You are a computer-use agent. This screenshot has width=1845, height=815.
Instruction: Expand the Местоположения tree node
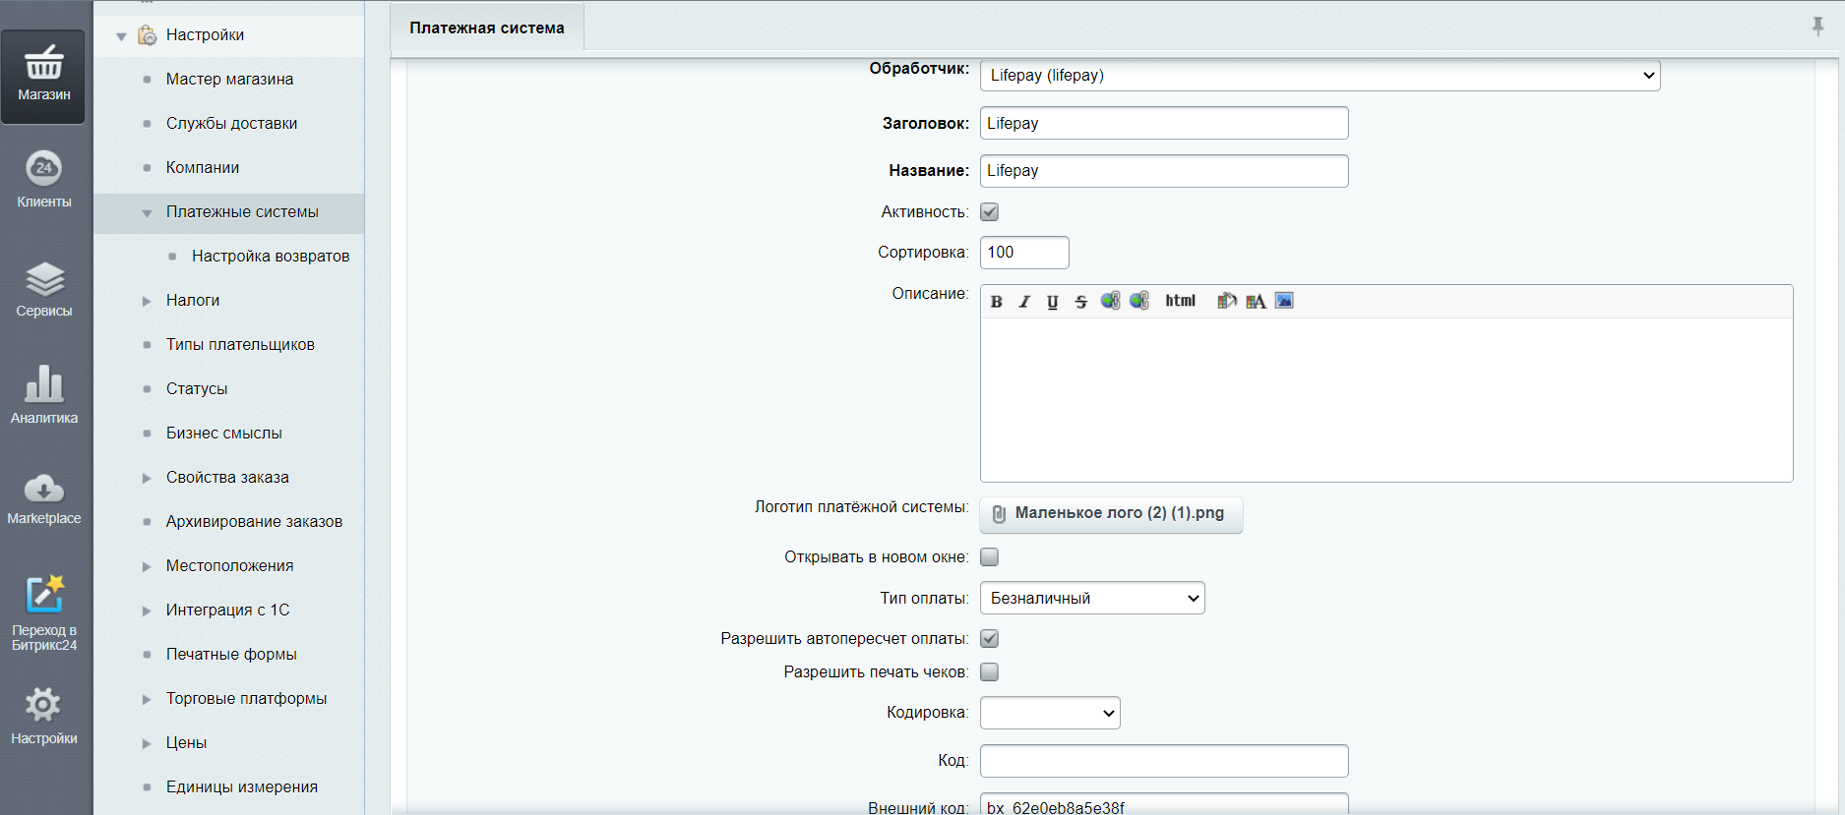click(147, 566)
